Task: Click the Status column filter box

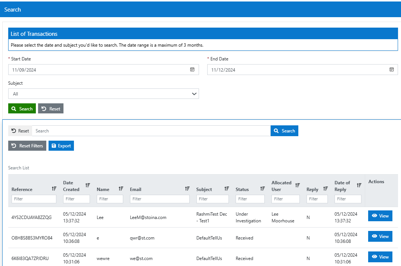Action: [250, 199]
